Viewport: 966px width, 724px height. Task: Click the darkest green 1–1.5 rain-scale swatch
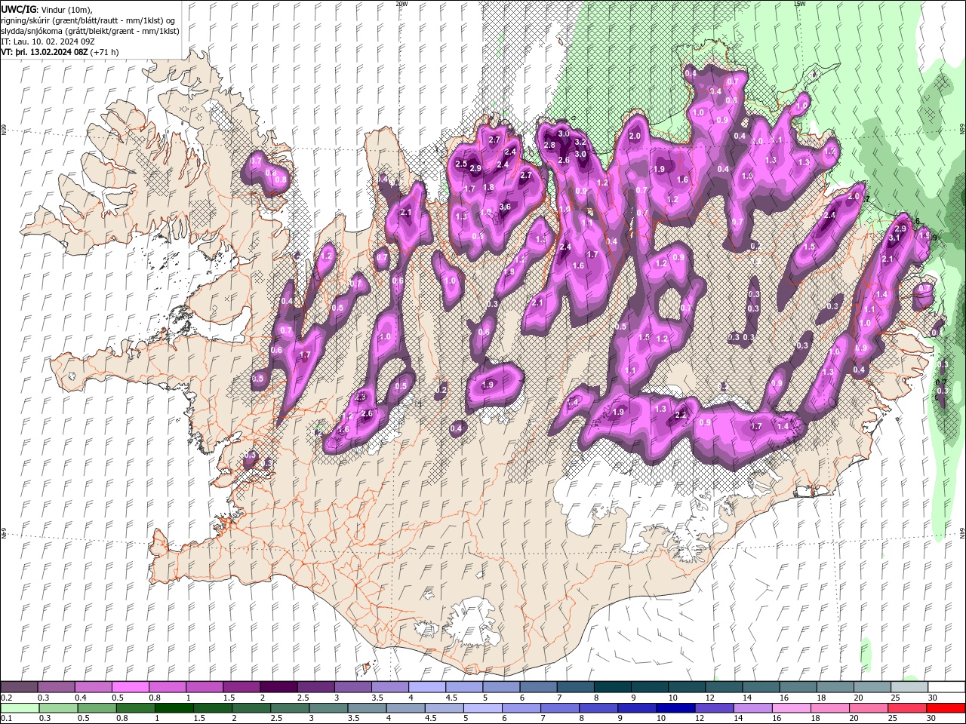click(x=174, y=708)
